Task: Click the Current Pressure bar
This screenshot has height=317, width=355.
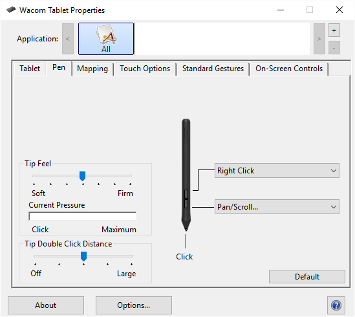Action: (x=82, y=216)
